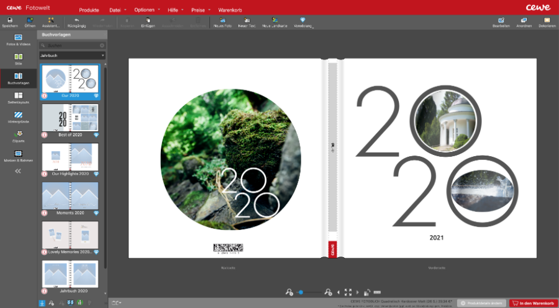Image resolution: width=559 pixels, height=308 pixels.
Task: Click info icon on Moments 2020
Action: (44, 213)
